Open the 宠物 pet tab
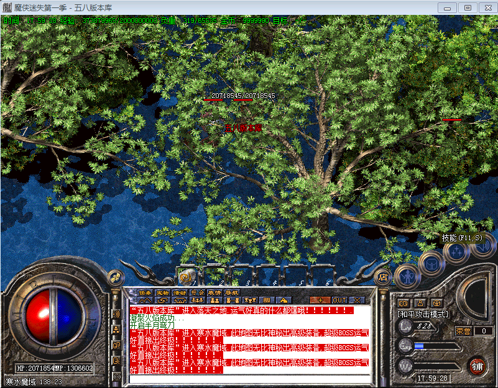Viewport: 498px width, 388px height. pyautogui.click(x=162, y=292)
